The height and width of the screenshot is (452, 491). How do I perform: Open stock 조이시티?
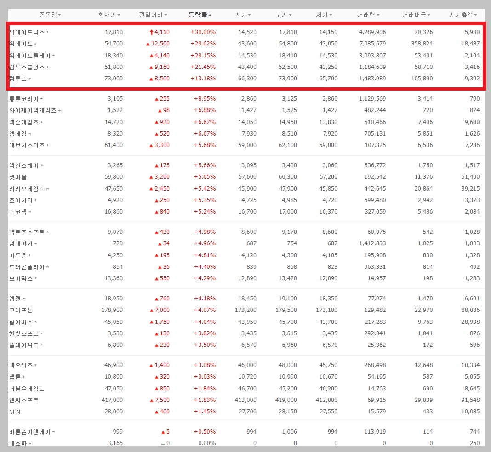point(21,201)
